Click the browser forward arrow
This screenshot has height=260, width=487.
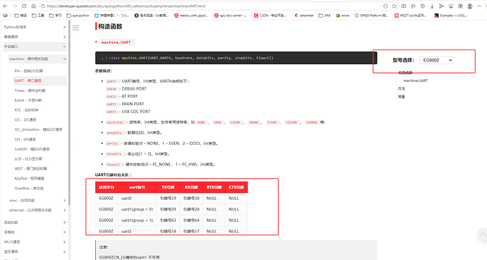pos(15,6)
